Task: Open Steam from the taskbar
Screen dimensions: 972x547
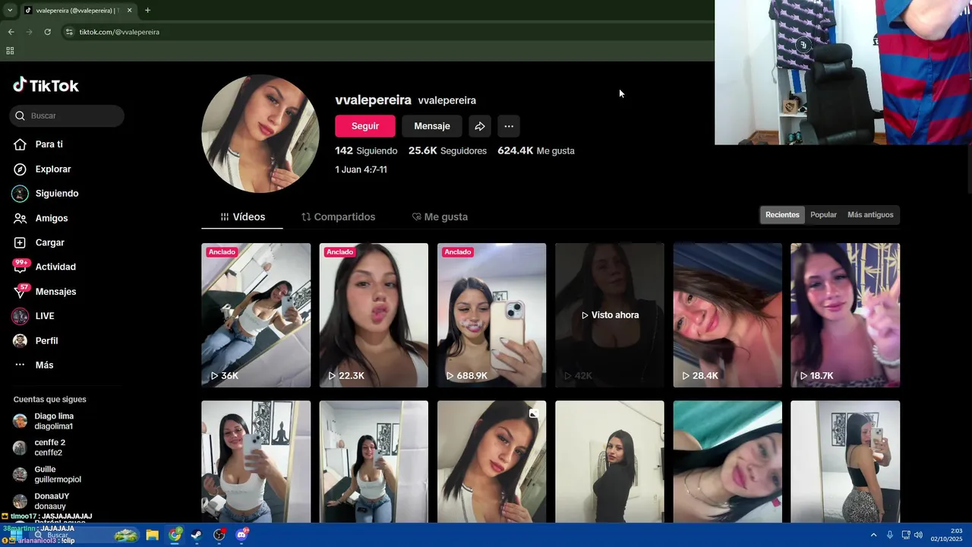Action: click(x=197, y=535)
